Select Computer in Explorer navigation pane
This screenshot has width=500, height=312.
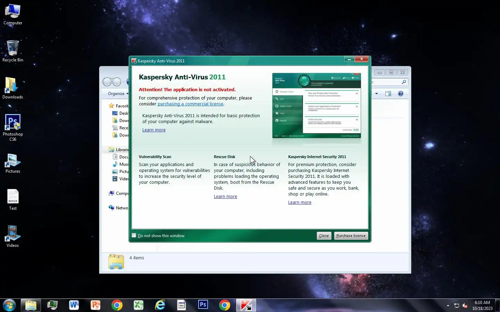coord(118,193)
